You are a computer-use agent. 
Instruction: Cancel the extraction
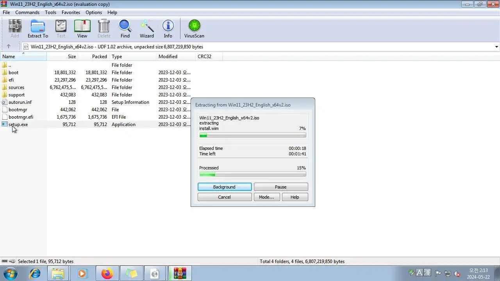[x=225, y=197]
